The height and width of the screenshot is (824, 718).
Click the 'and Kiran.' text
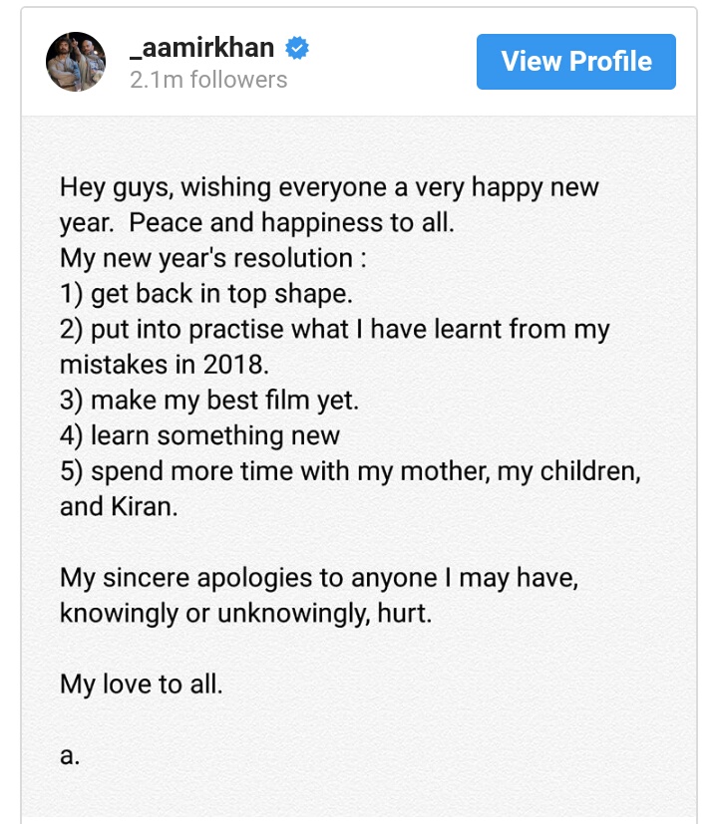pos(119,506)
